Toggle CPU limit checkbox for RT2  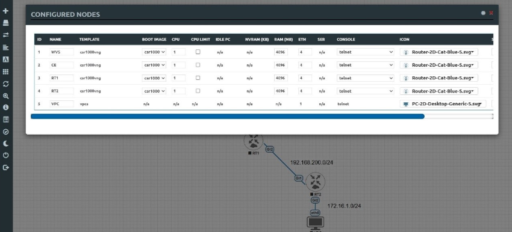pos(198,91)
